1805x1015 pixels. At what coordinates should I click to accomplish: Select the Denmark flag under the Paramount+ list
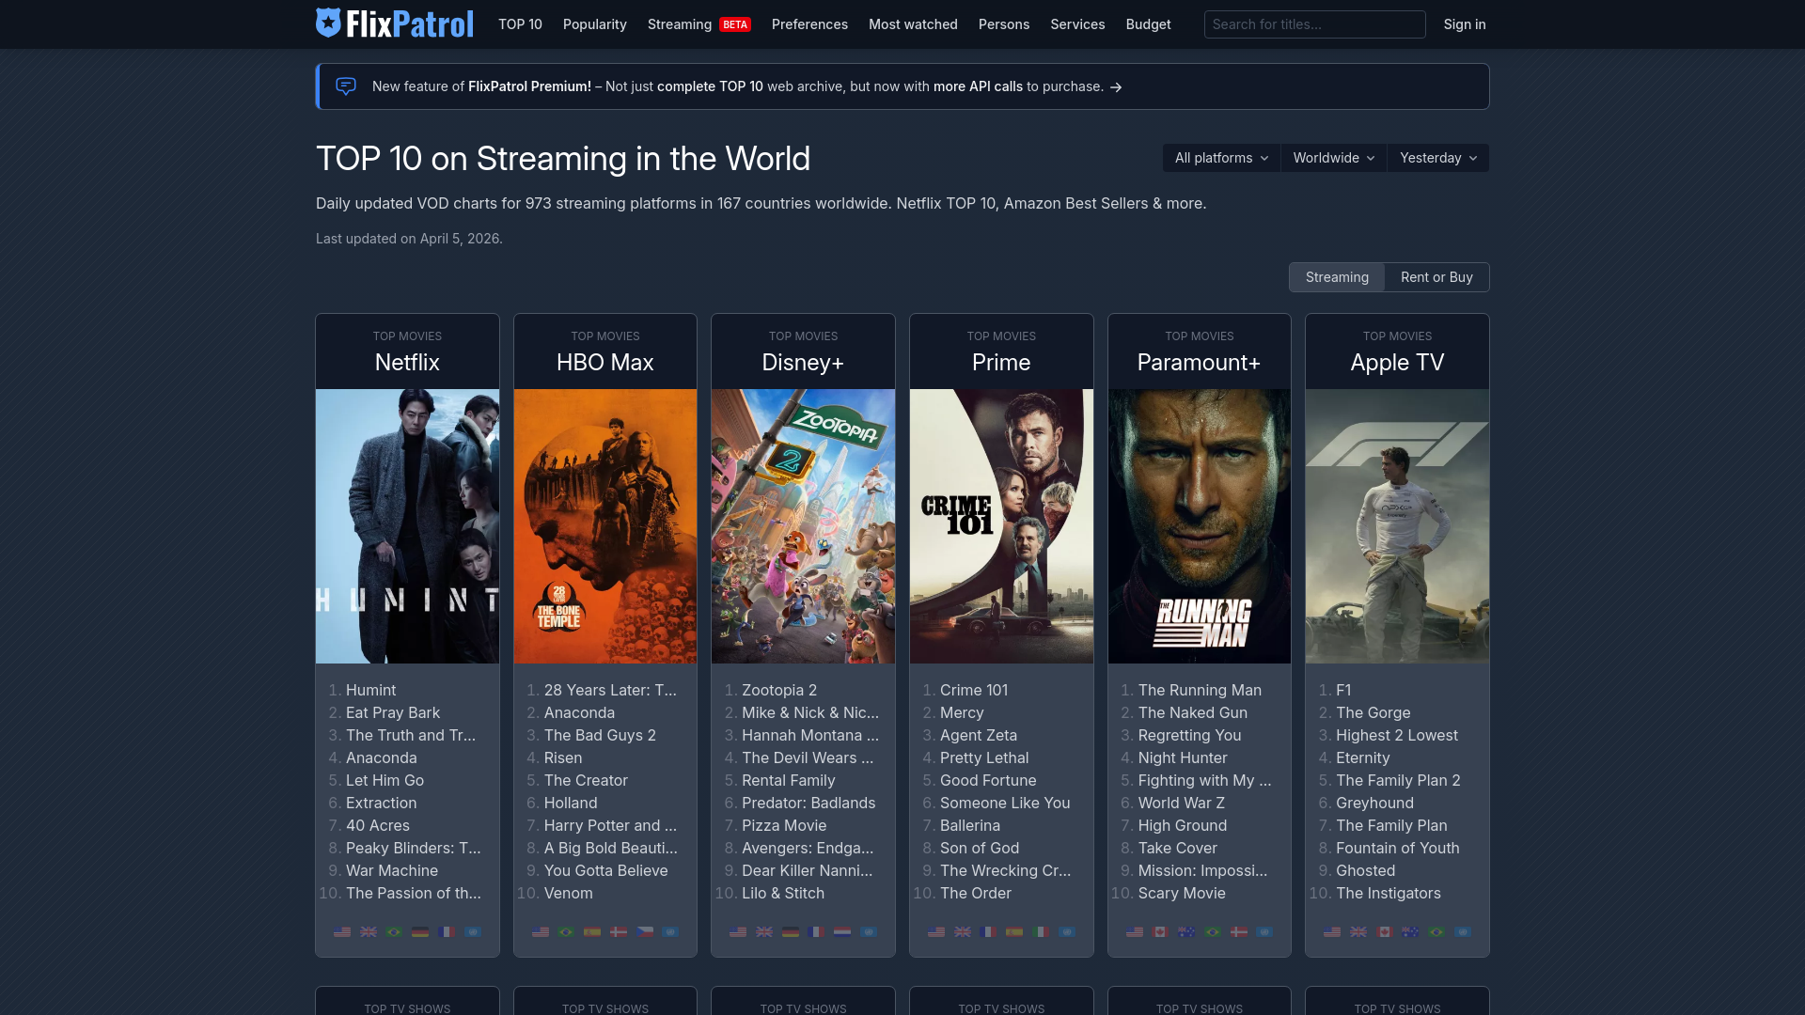pyautogui.click(x=1239, y=932)
